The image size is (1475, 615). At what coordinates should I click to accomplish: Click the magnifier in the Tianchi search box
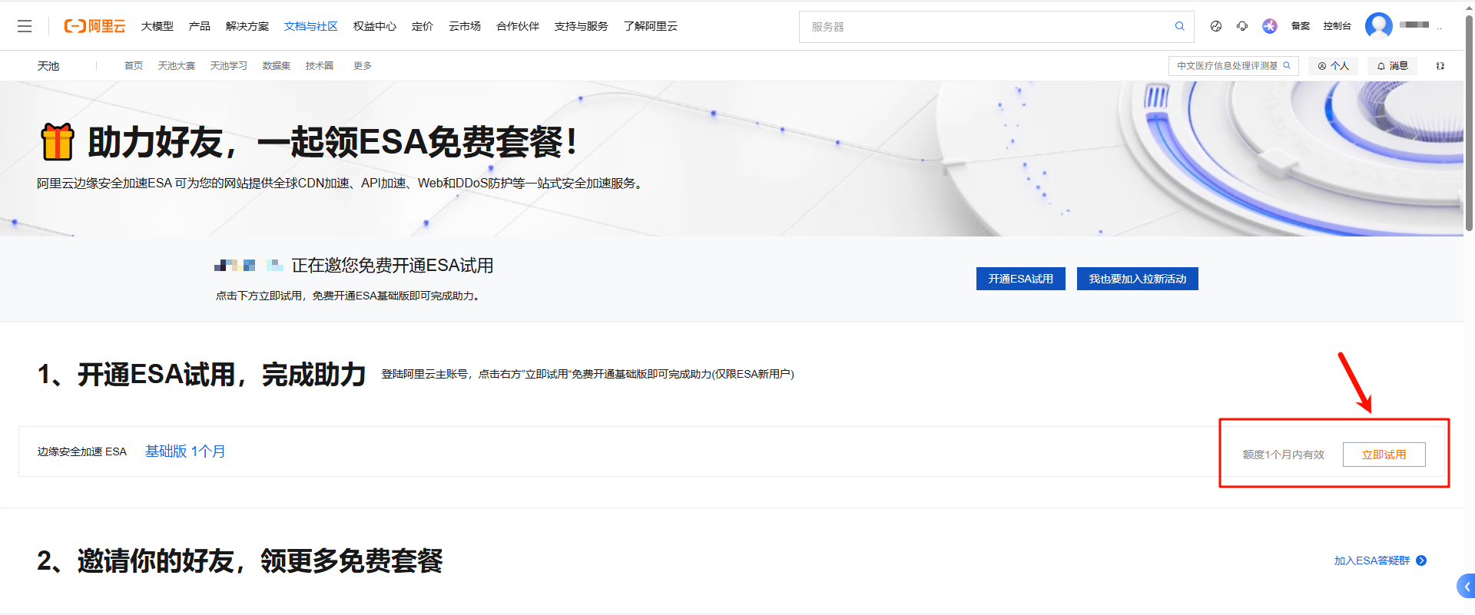(1287, 65)
